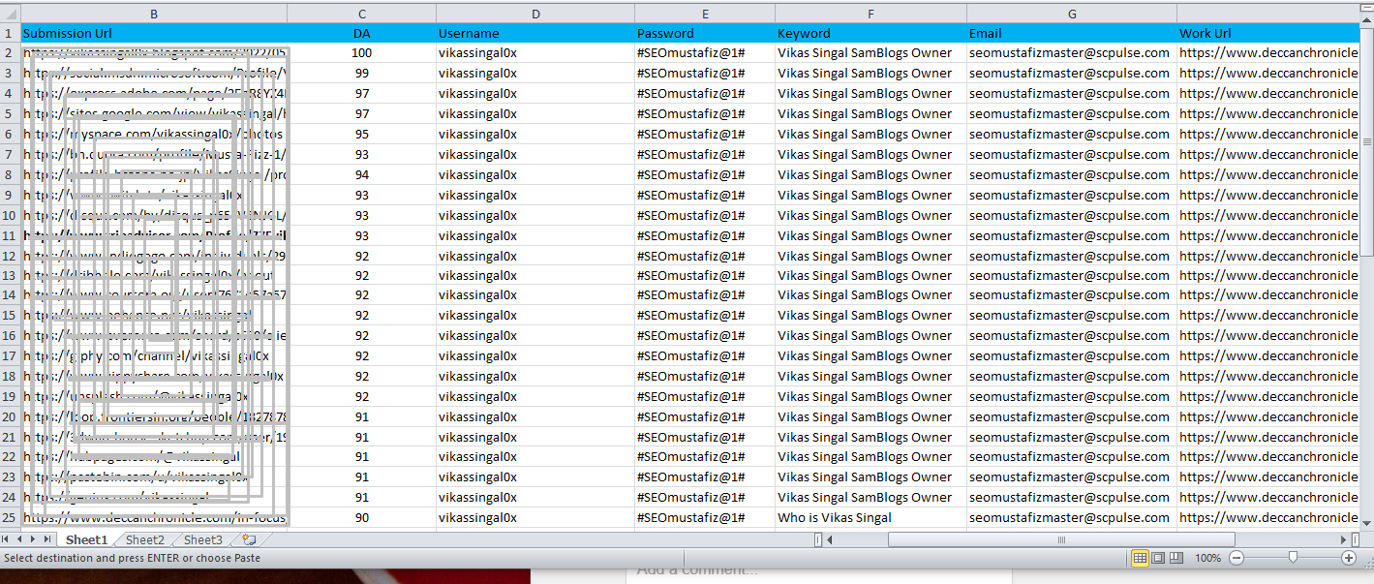Click horizontal scrollbar left arrow
This screenshot has width=1374, height=584.
tap(828, 539)
